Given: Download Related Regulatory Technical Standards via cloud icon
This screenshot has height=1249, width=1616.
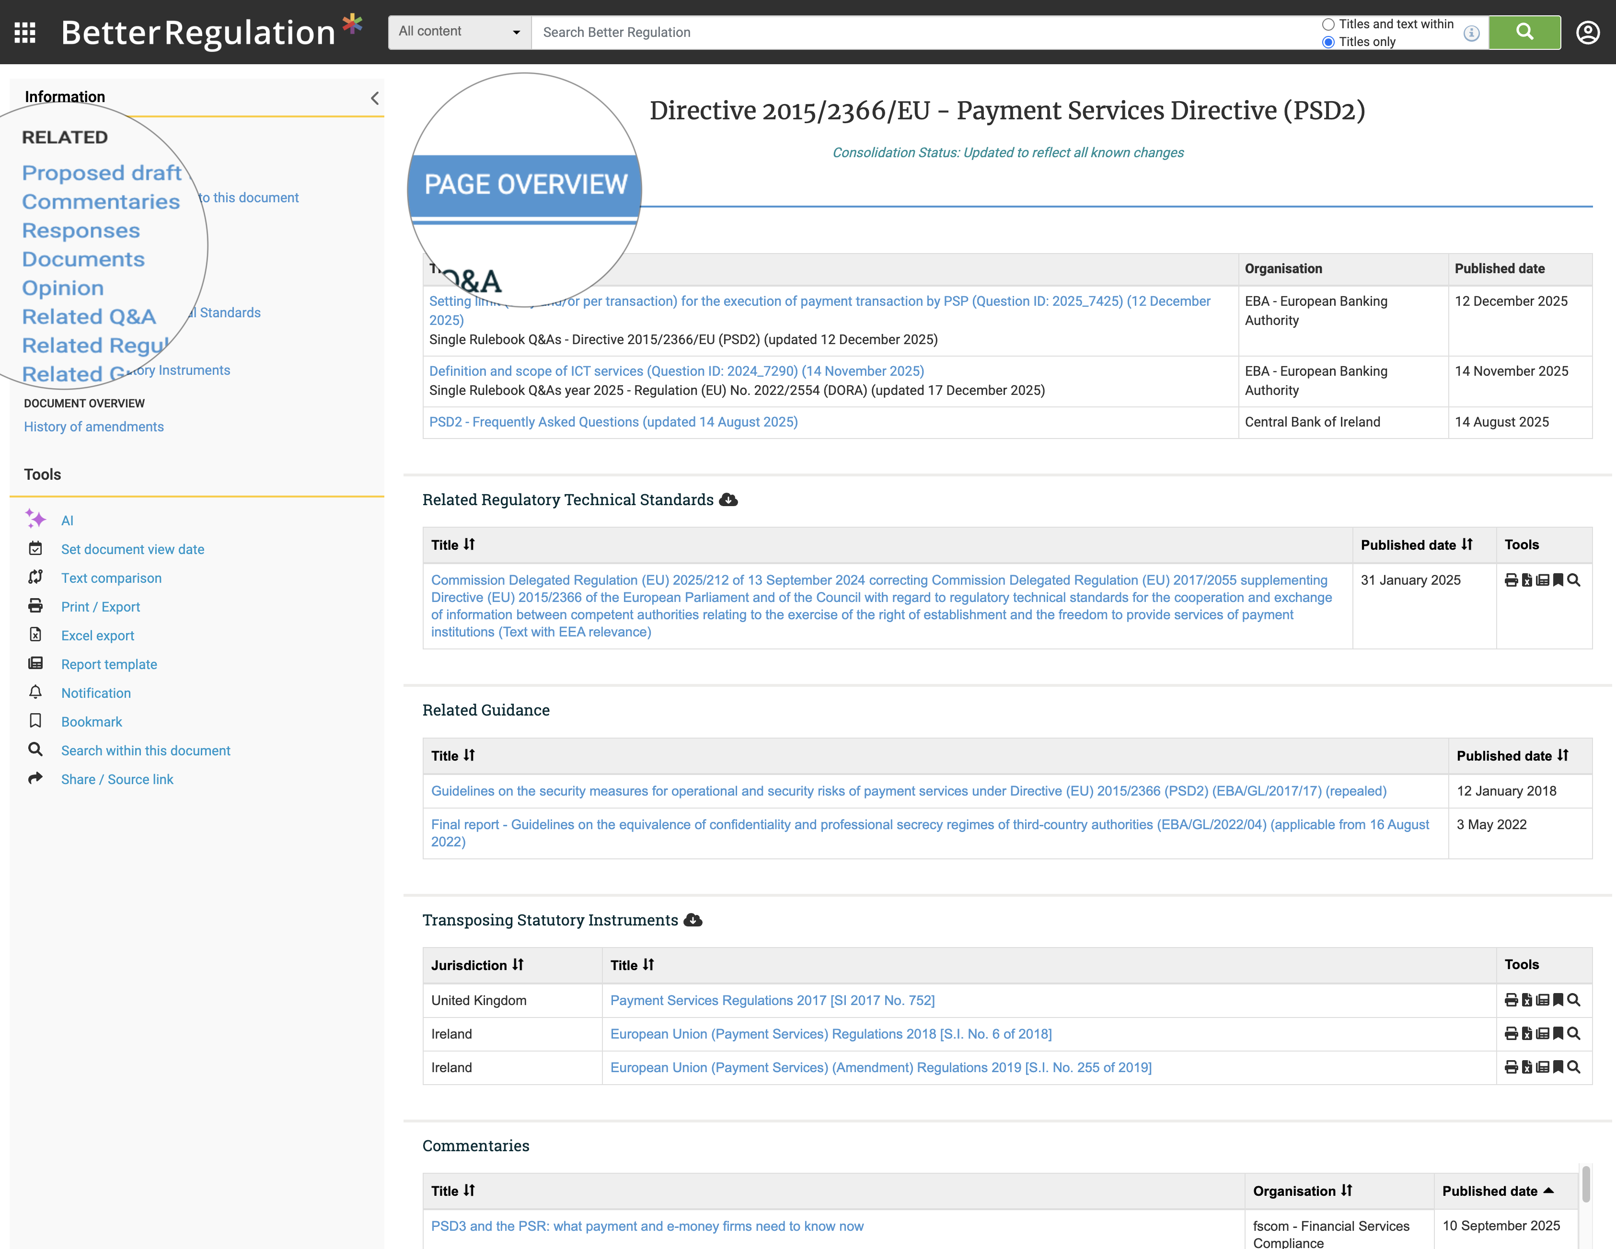Looking at the screenshot, I should pyautogui.click(x=727, y=500).
